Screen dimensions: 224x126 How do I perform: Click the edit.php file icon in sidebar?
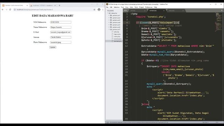coord(112,32)
